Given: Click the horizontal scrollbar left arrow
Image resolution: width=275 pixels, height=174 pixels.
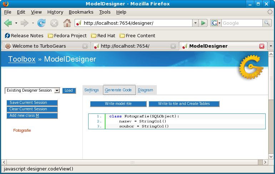Looking at the screenshot, I should [4, 162].
